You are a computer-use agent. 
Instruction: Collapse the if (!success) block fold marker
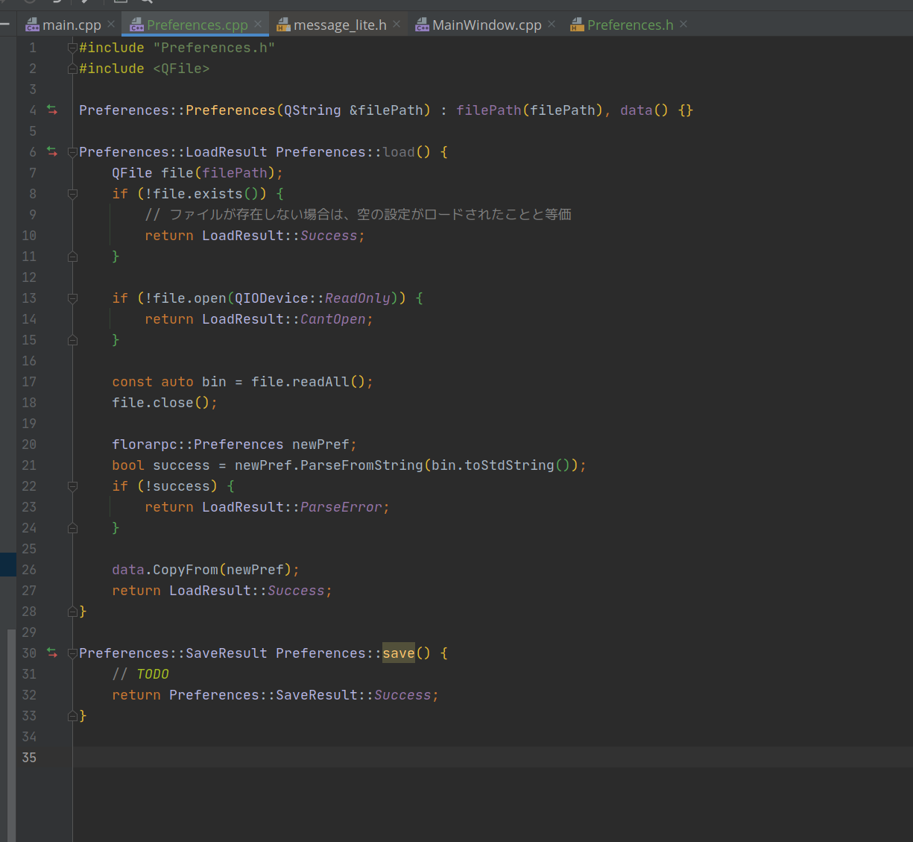coord(72,486)
